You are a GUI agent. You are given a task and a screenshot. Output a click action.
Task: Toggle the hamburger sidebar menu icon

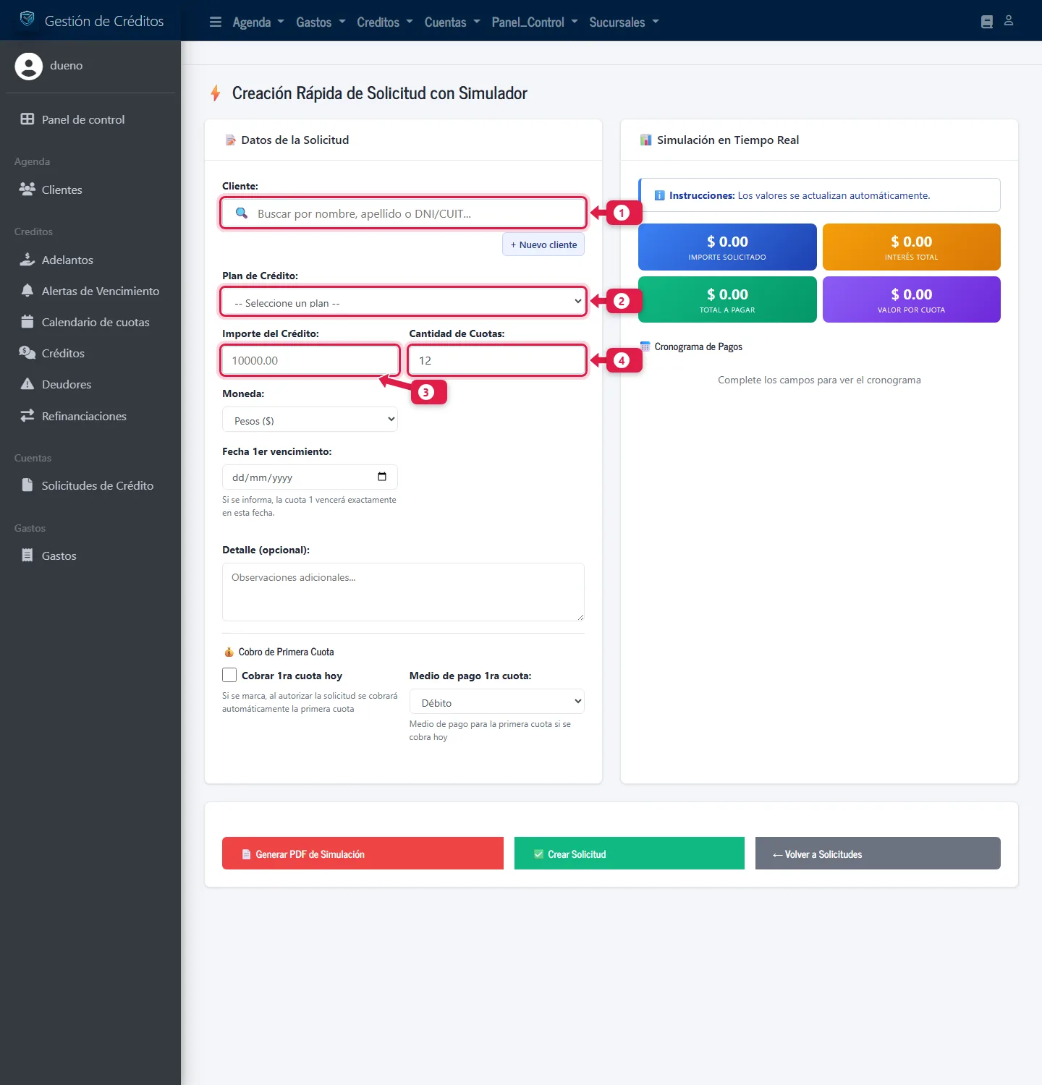tap(216, 22)
